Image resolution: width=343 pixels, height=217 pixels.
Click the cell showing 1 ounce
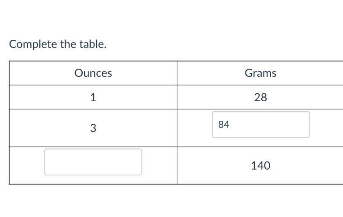click(x=93, y=97)
